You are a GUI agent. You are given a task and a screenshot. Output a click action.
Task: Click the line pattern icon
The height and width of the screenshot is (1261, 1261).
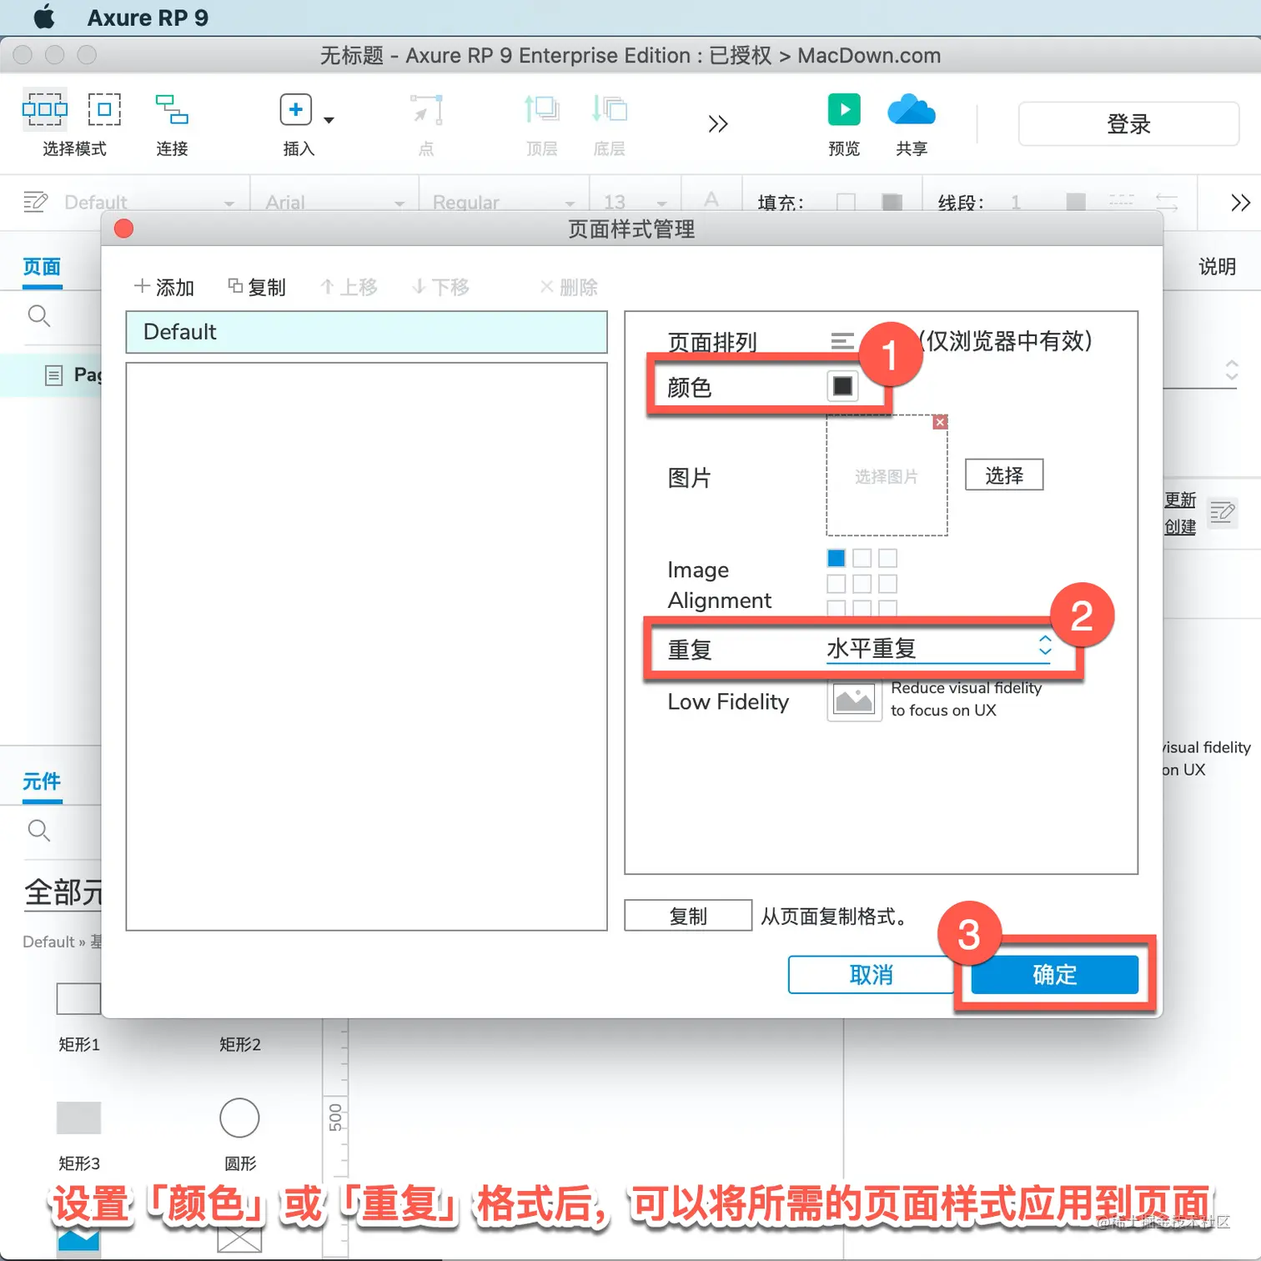click(1121, 202)
